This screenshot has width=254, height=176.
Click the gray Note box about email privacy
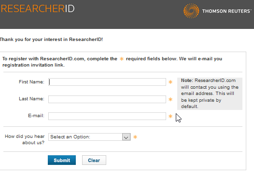tap(210, 94)
